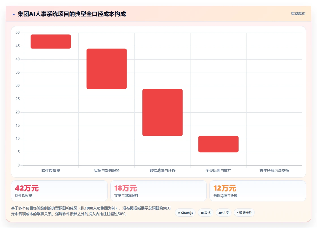Click the y-axis tick value 50
Viewport: 317px width, 228px height.
click(18, 33)
